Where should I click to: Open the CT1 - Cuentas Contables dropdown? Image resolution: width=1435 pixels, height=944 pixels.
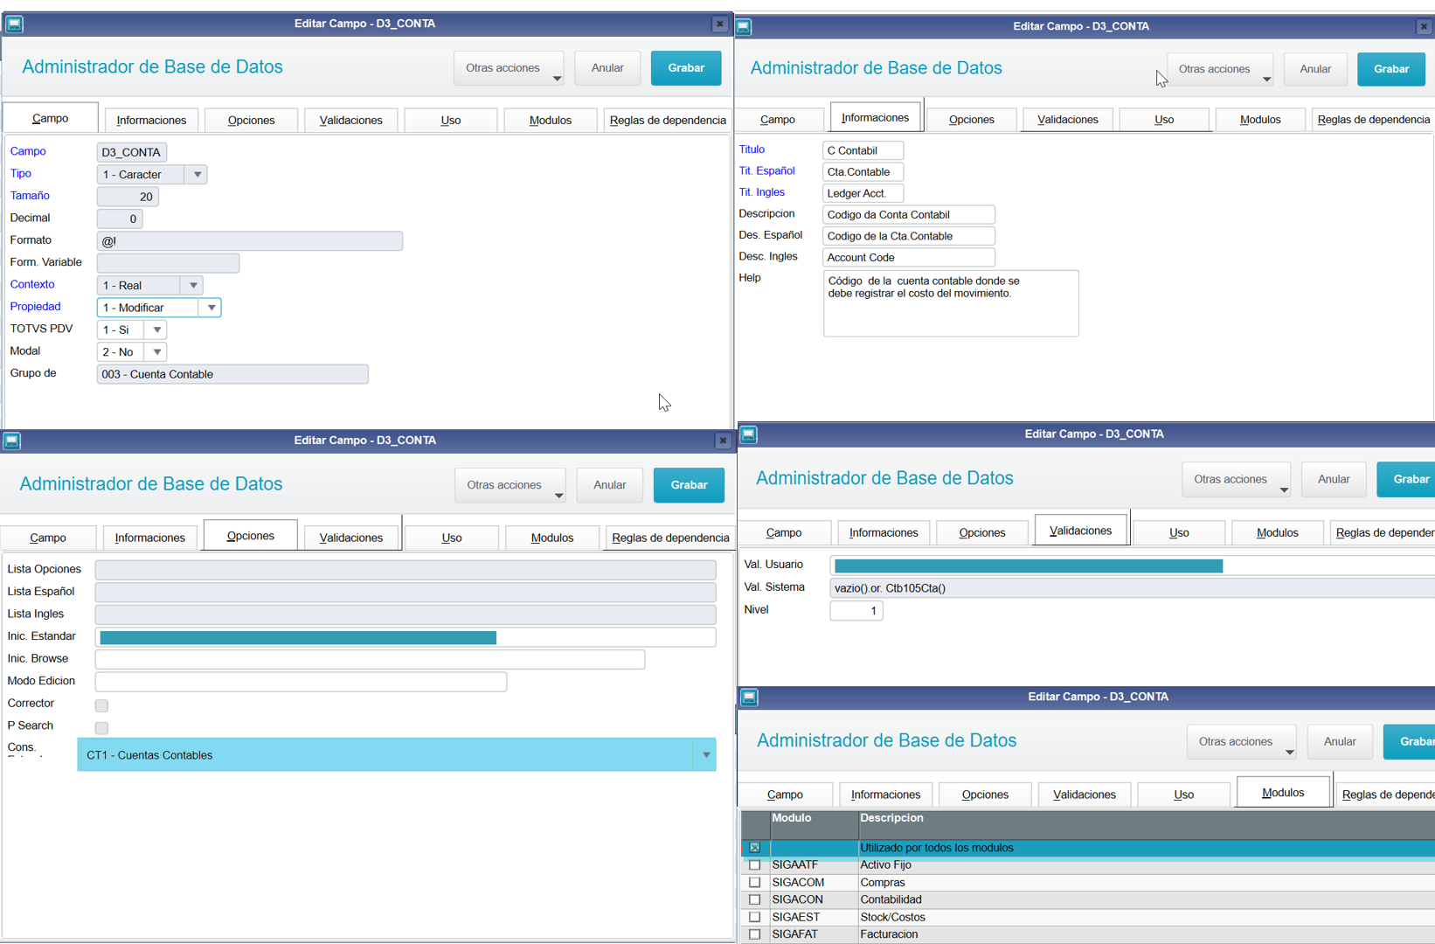[x=397, y=755]
